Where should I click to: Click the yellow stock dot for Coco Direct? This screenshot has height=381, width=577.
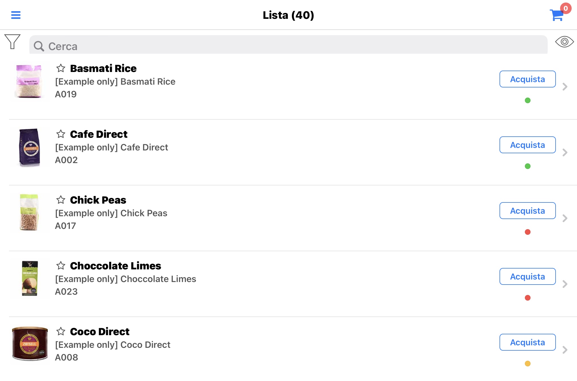tap(528, 364)
